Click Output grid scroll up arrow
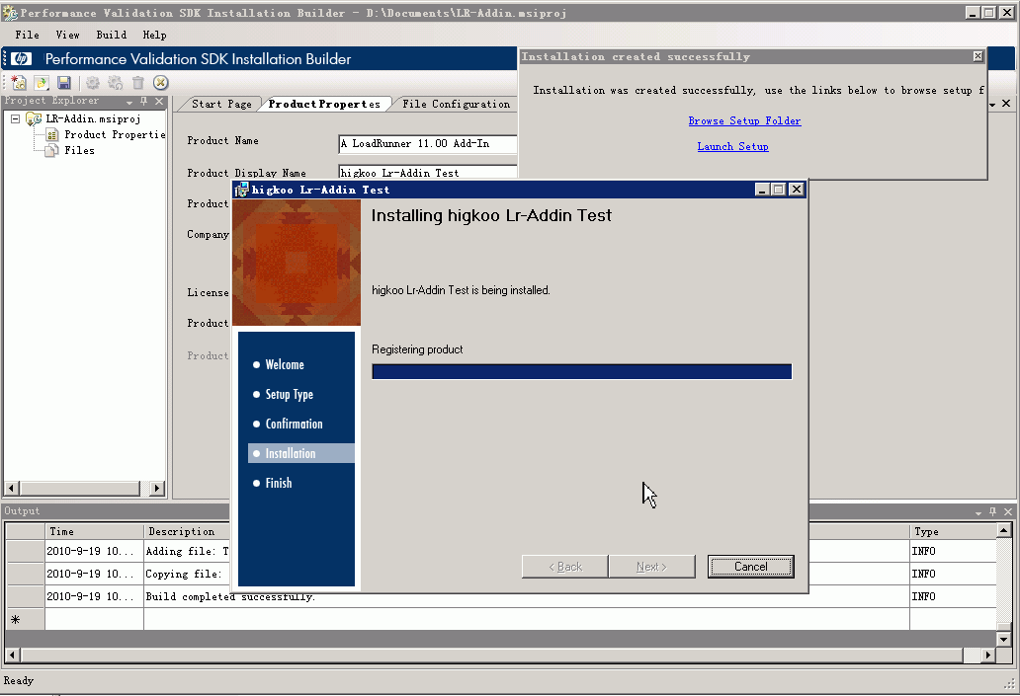 (x=1004, y=531)
